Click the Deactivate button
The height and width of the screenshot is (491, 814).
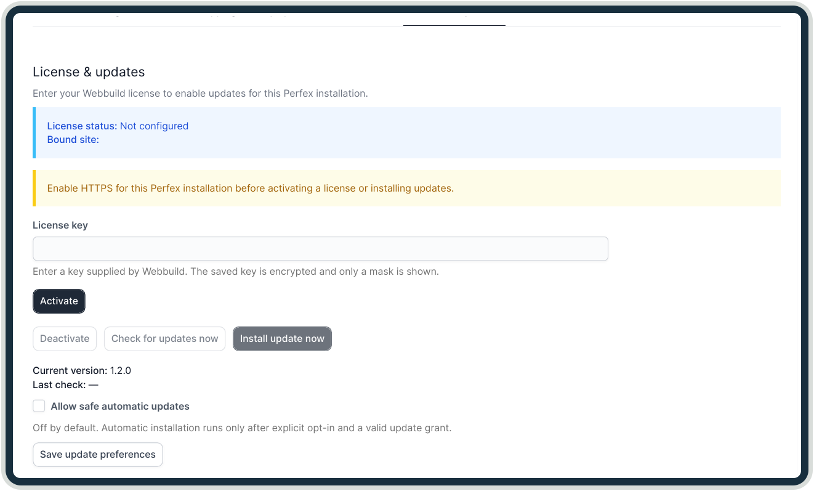pyautogui.click(x=65, y=339)
